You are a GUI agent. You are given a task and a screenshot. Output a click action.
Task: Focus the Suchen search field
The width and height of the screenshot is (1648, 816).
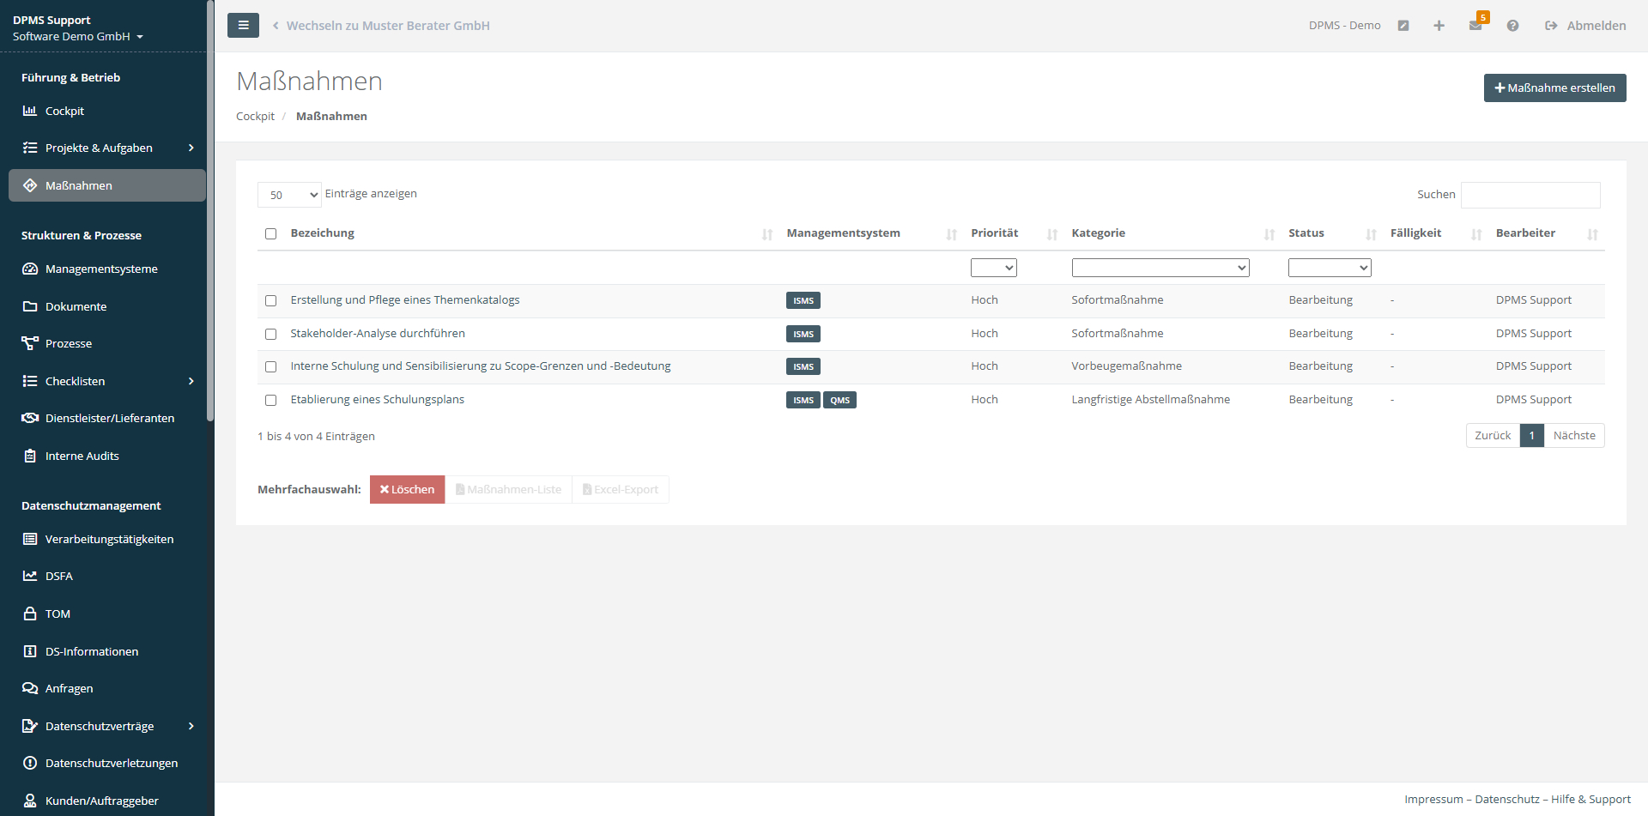click(x=1530, y=195)
